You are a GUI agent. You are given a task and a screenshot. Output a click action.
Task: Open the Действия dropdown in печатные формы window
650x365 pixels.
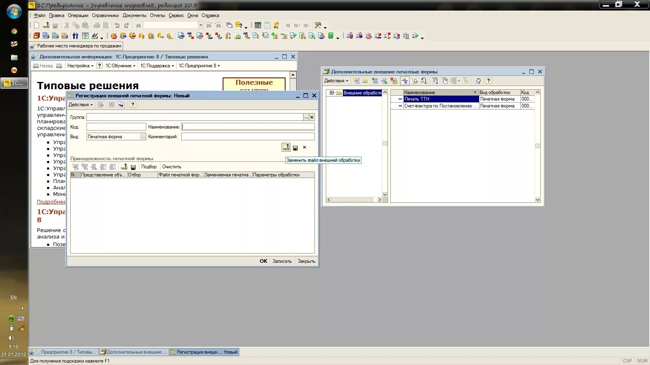[x=336, y=81]
